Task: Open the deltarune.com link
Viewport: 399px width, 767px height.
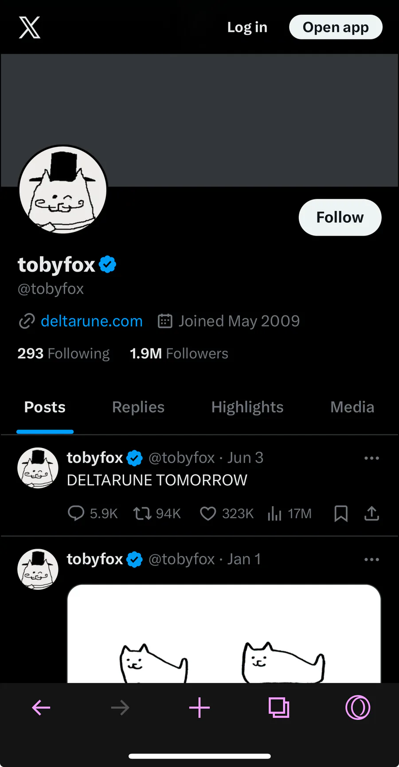Action: [x=92, y=321]
